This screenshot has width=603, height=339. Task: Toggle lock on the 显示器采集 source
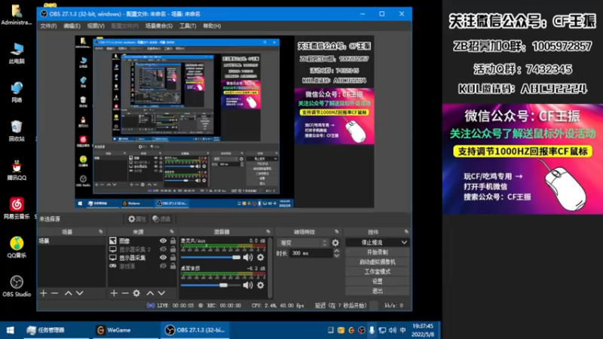click(173, 258)
